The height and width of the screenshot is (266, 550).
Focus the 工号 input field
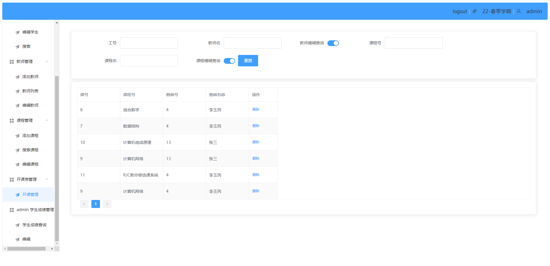pos(149,43)
